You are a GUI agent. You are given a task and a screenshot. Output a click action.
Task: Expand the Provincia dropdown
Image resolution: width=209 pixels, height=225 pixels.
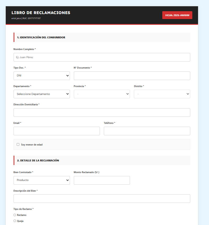tap(102, 94)
